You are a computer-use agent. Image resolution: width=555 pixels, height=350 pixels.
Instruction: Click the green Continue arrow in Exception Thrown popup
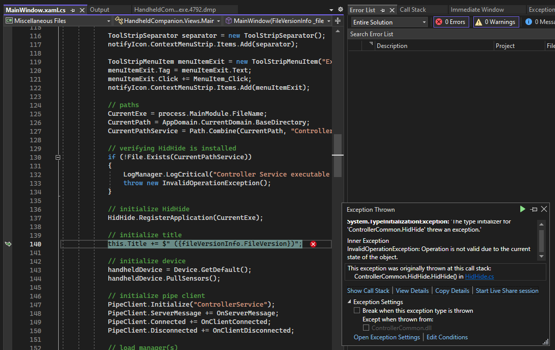tap(522, 209)
